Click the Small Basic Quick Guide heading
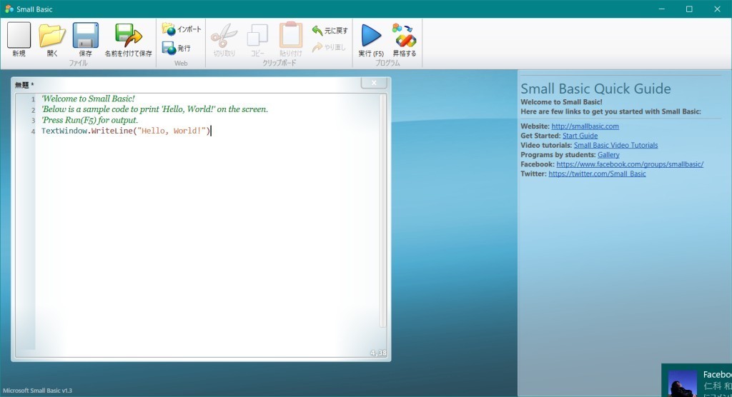Image resolution: width=732 pixels, height=397 pixels. [x=595, y=89]
